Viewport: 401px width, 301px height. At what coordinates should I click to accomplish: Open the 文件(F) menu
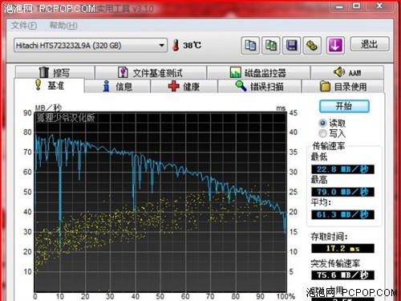coord(24,26)
